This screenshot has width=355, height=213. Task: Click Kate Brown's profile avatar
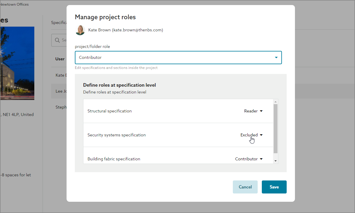click(x=80, y=30)
